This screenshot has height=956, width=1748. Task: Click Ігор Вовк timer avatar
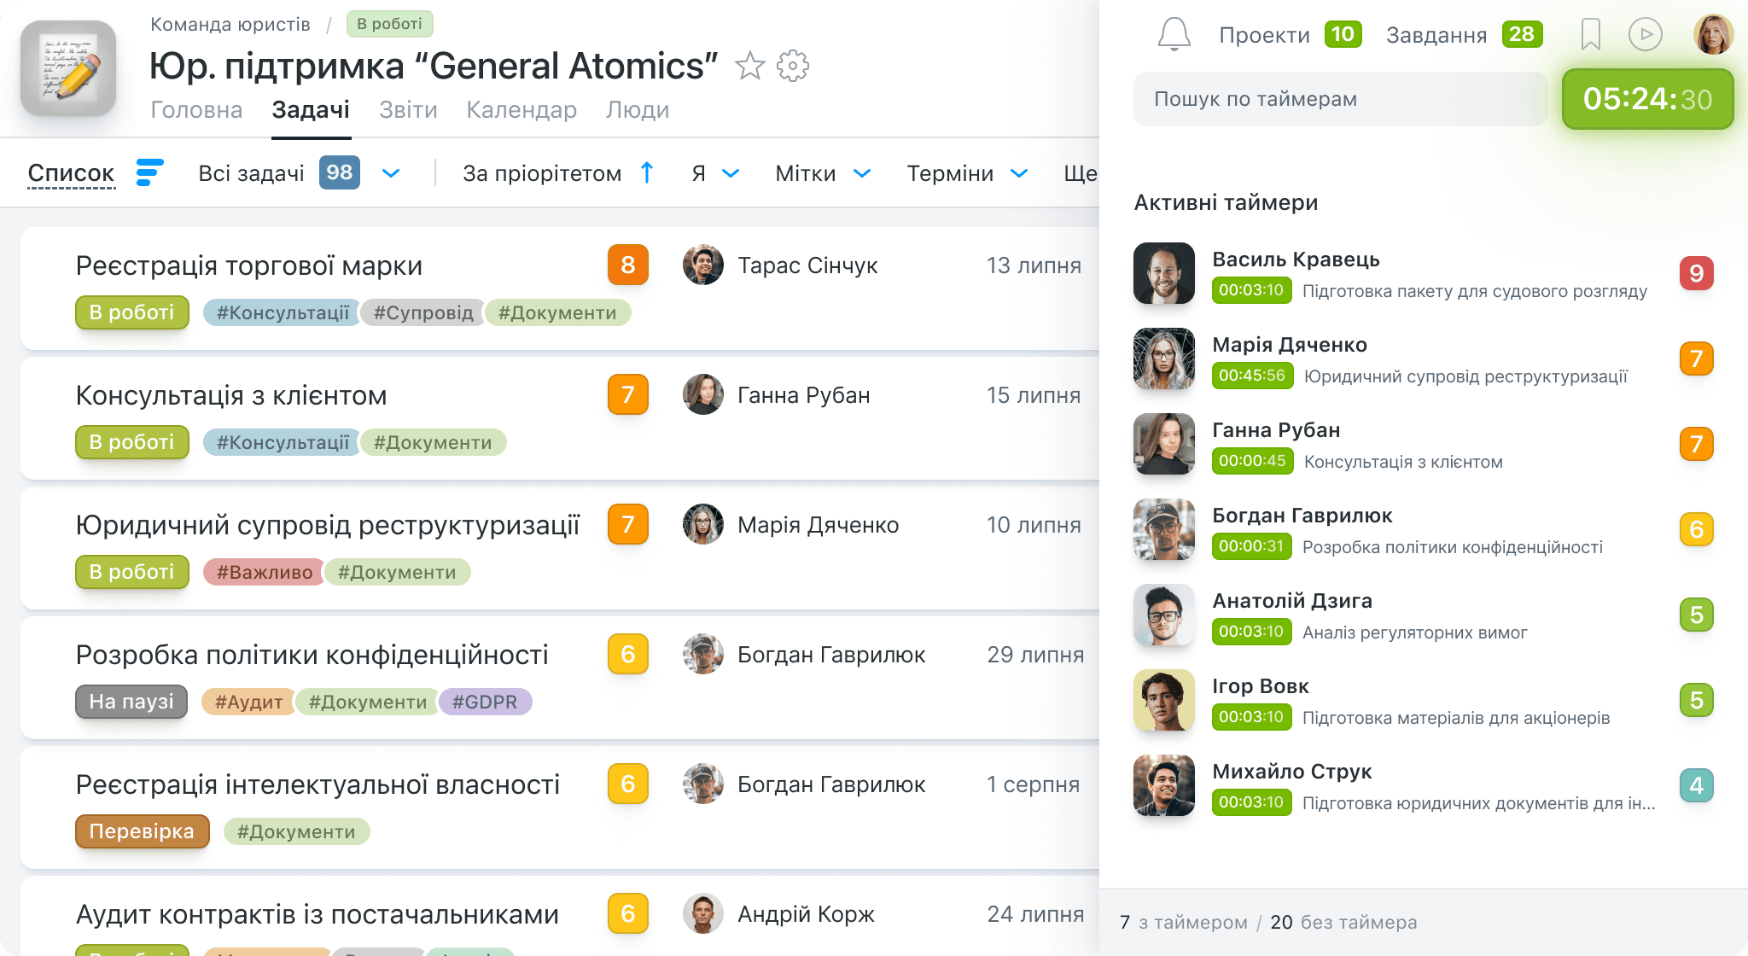pos(1164,700)
